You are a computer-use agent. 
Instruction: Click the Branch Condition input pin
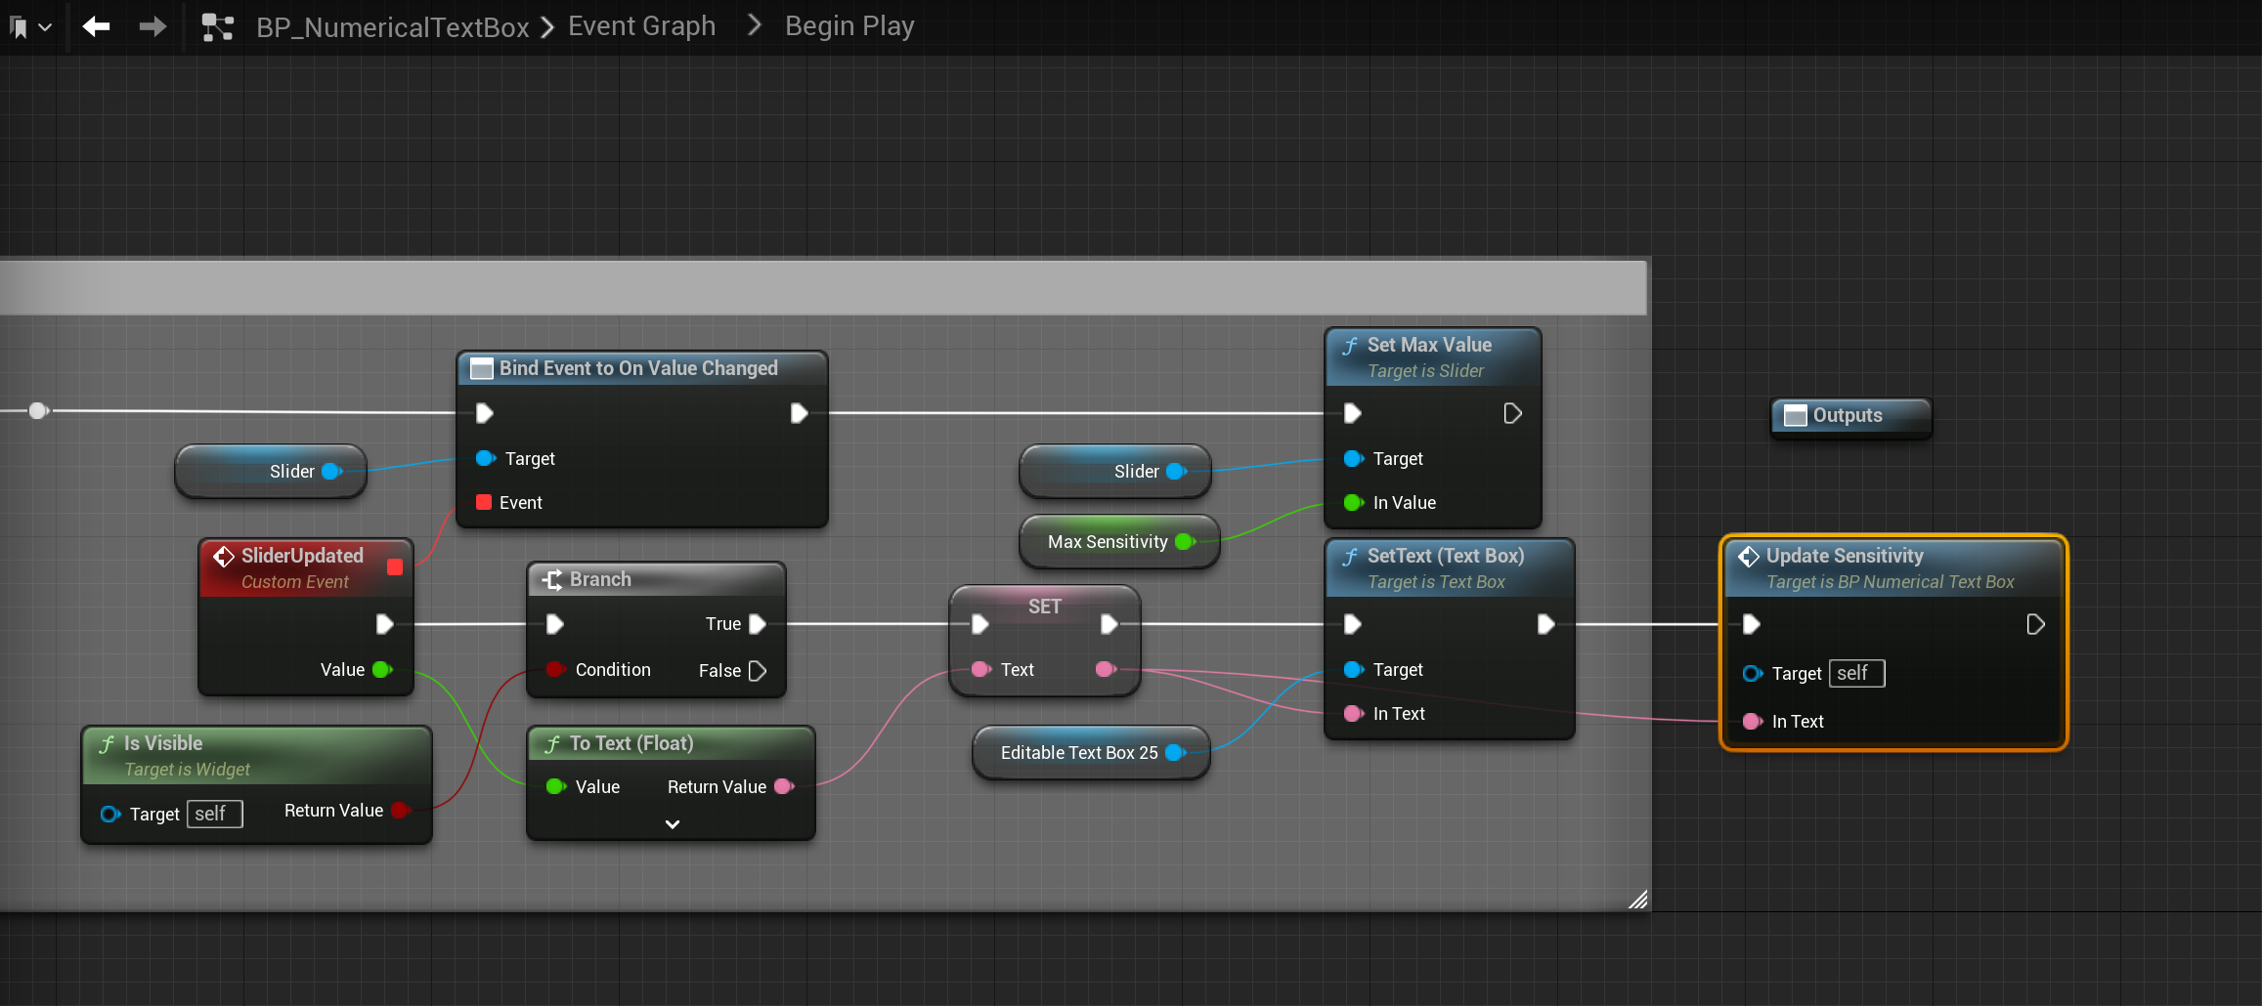coord(555,670)
